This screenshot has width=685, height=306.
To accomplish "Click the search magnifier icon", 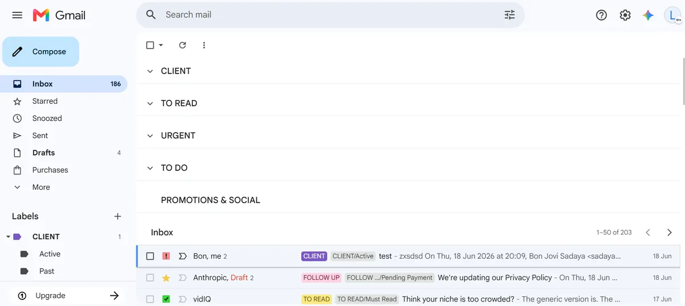I will coord(151,15).
